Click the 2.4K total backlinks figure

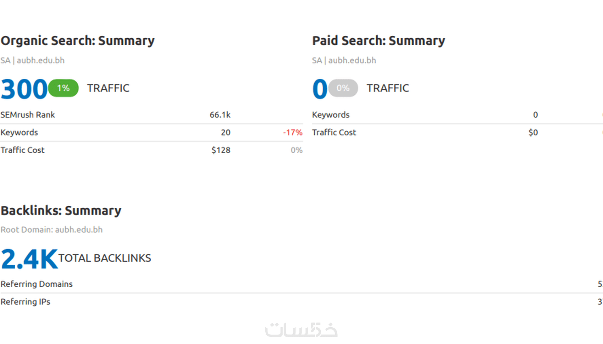coord(29,259)
